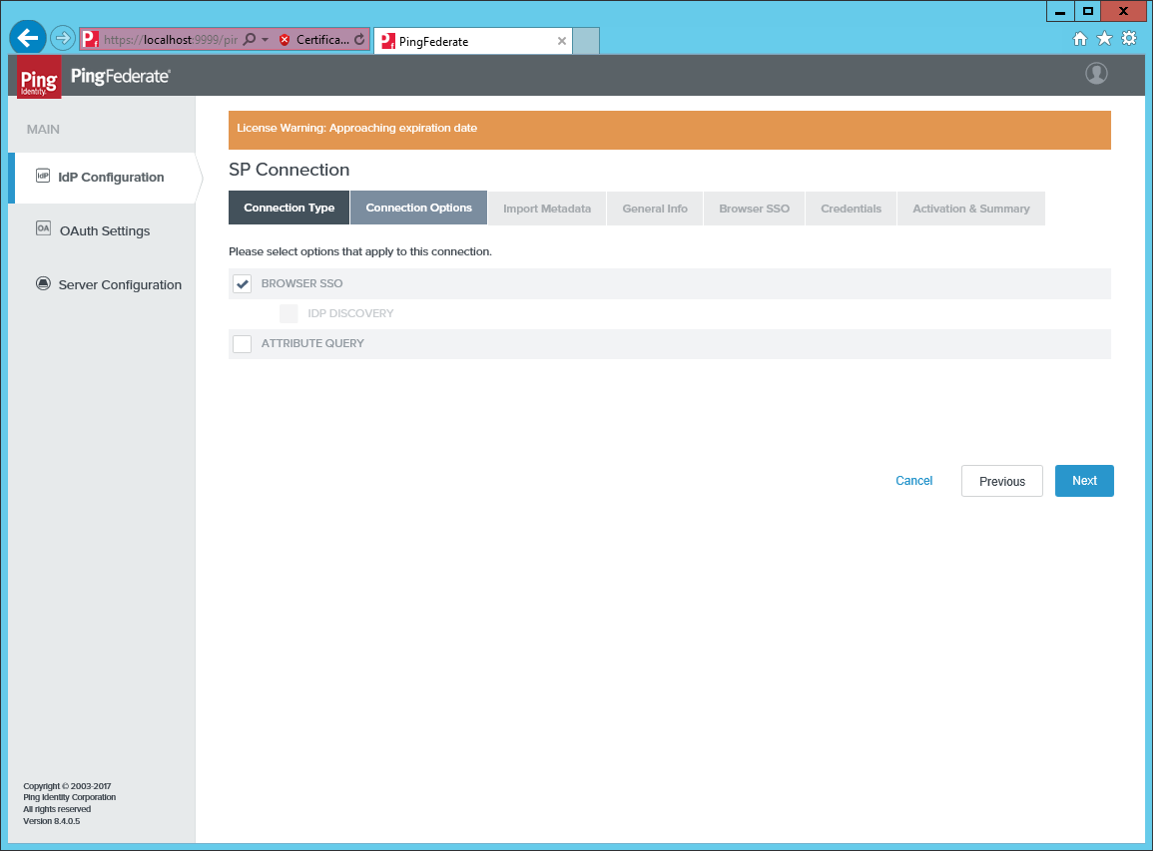Open the Import Metadata tab
Image resolution: width=1153 pixels, height=851 pixels.
(x=547, y=209)
